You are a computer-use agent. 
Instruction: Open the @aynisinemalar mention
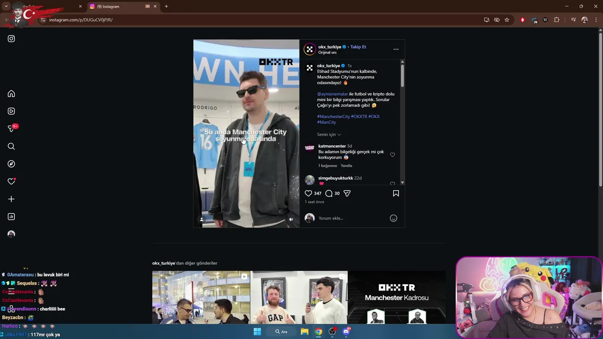coord(333,94)
